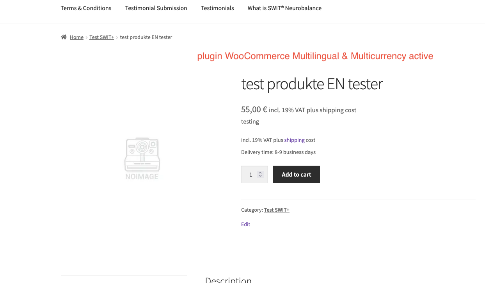Increase quantity with the stepper up arrow
The height and width of the screenshot is (283, 485).
tap(260, 172)
